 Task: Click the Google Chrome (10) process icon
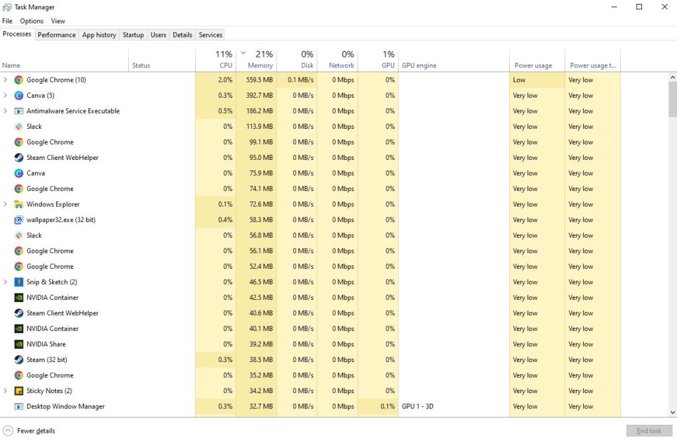pyautogui.click(x=19, y=80)
